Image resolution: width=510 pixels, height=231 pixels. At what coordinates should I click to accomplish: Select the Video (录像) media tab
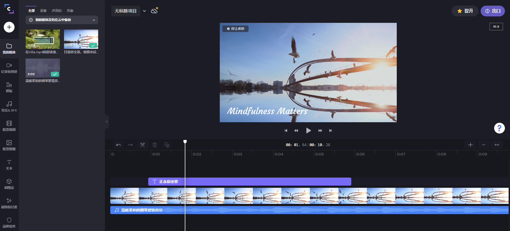point(43,11)
